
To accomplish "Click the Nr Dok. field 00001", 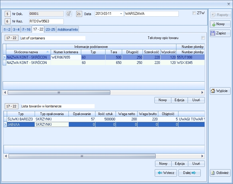I will [46, 14].
